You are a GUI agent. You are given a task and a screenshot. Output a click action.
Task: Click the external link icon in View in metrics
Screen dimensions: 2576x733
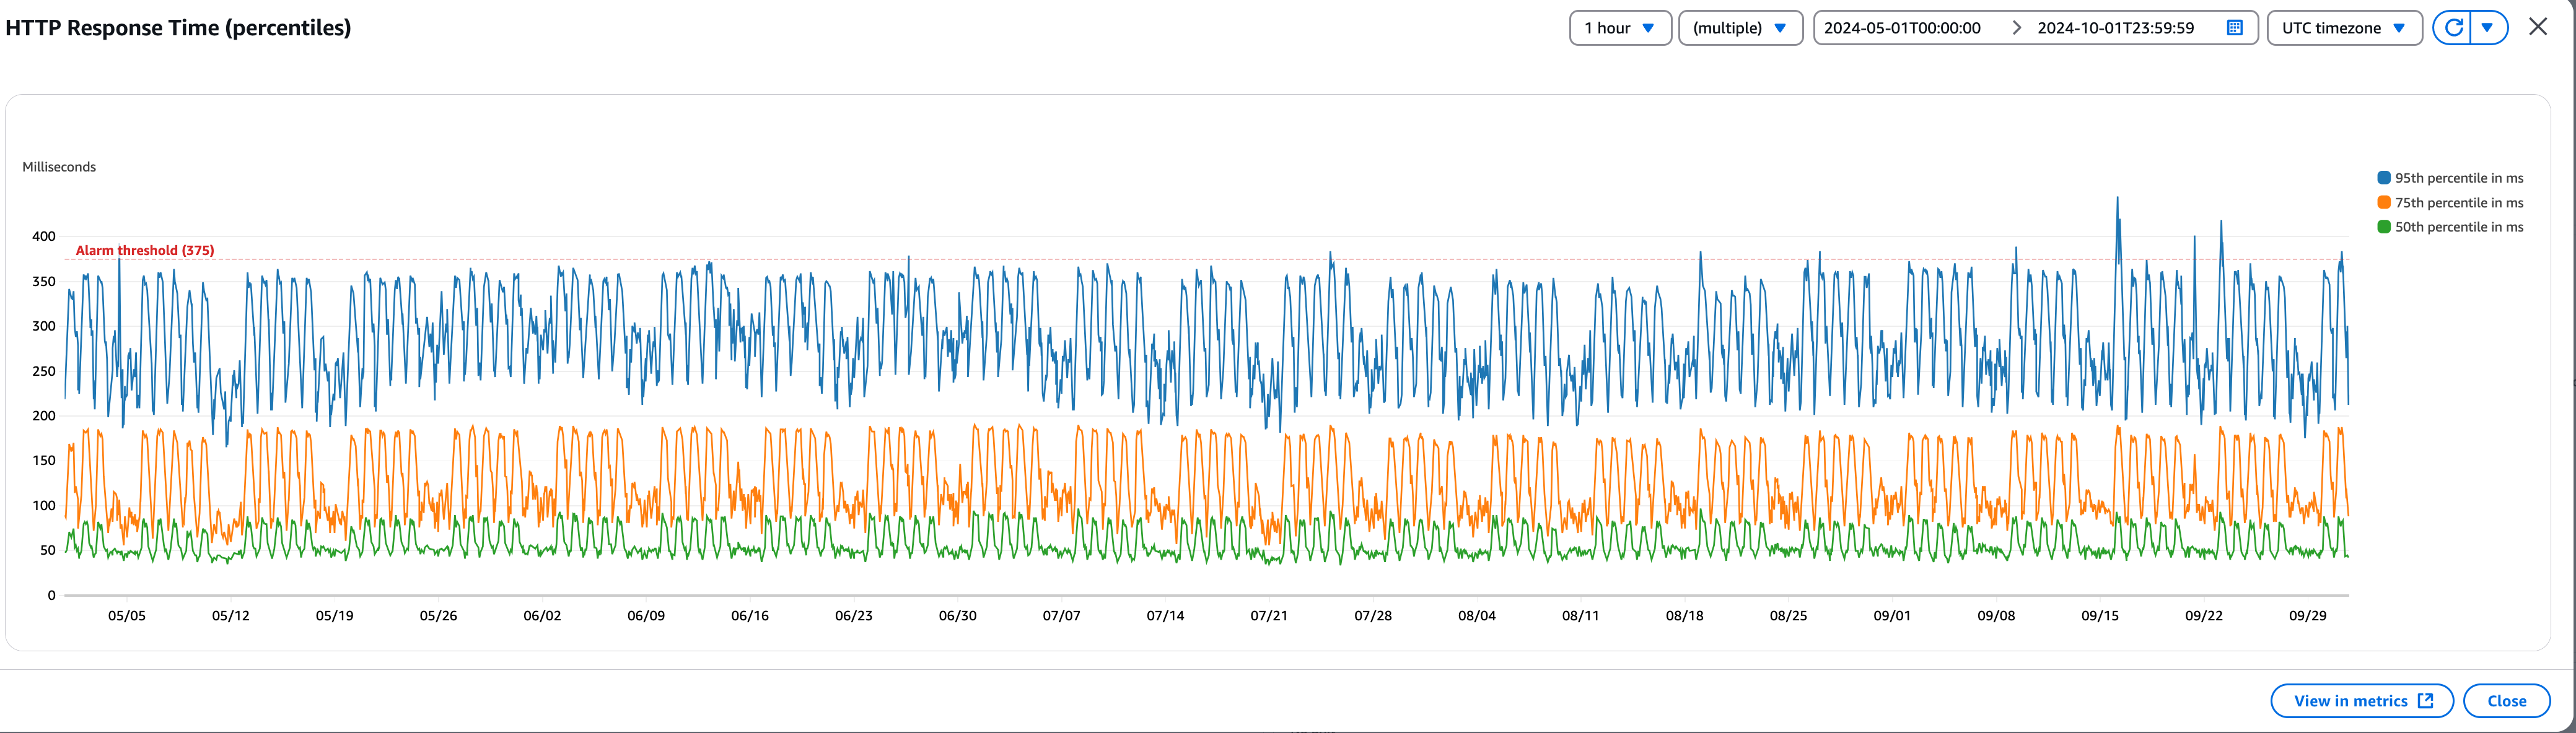click(x=2425, y=701)
